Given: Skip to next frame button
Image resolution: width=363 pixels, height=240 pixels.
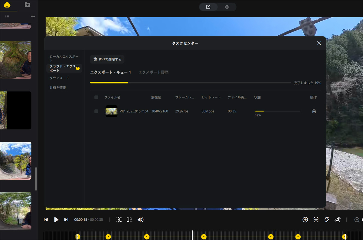Looking at the screenshot, I should tap(66, 220).
